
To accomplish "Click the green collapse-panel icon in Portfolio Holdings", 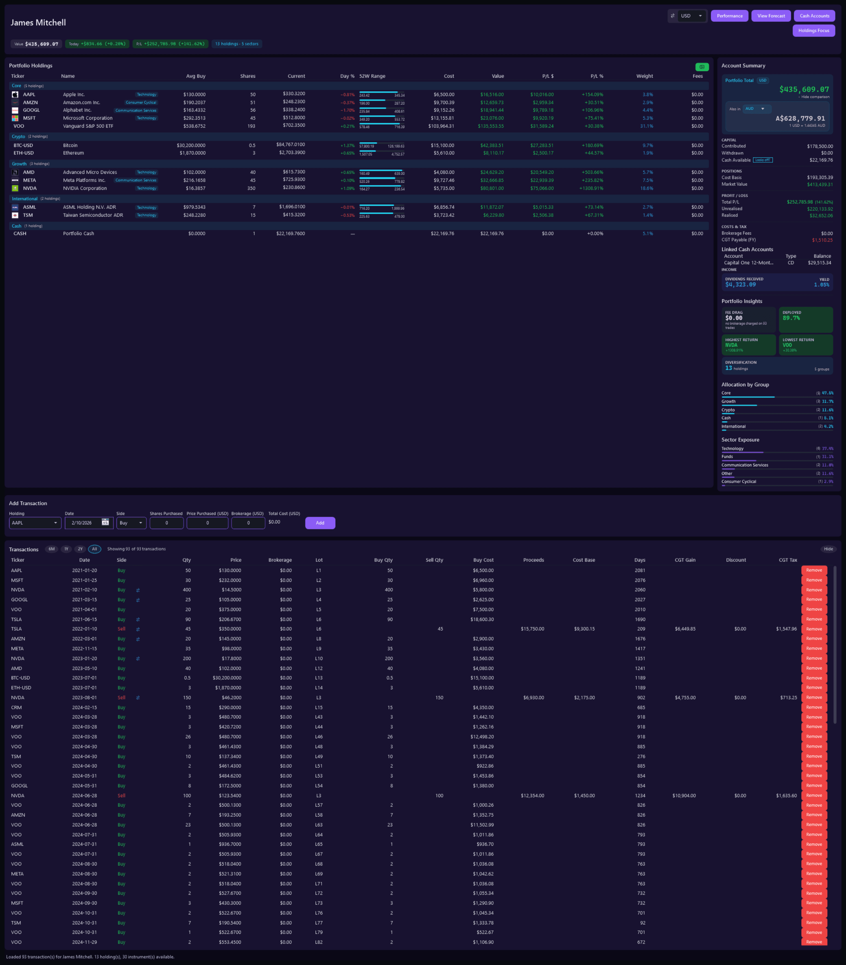I will [702, 67].
